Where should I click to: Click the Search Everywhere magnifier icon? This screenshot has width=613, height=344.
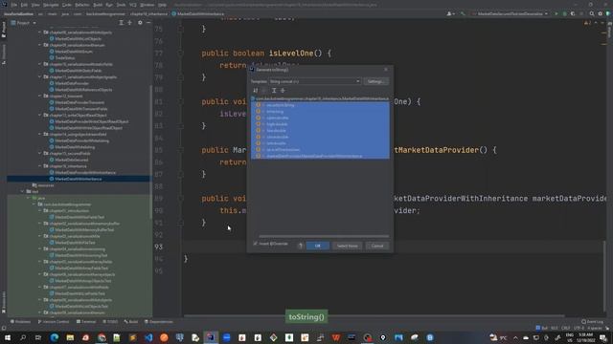592,13
